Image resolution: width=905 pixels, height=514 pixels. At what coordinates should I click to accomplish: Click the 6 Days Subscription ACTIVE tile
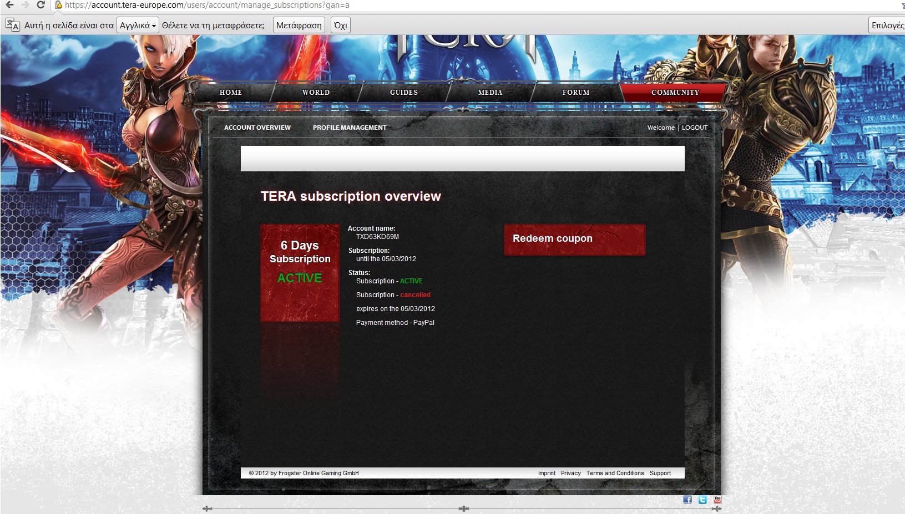pyautogui.click(x=300, y=273)
